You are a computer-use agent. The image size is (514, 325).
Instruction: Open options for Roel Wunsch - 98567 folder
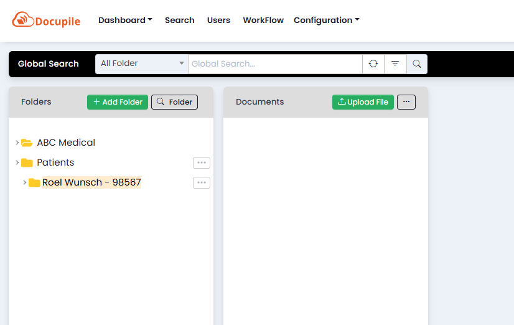201,182
